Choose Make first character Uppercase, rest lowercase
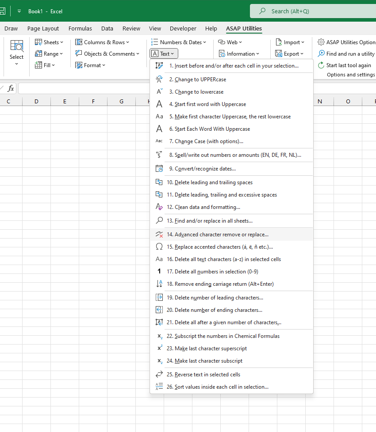Screen dimensions: 376x432 click(231, 117)
